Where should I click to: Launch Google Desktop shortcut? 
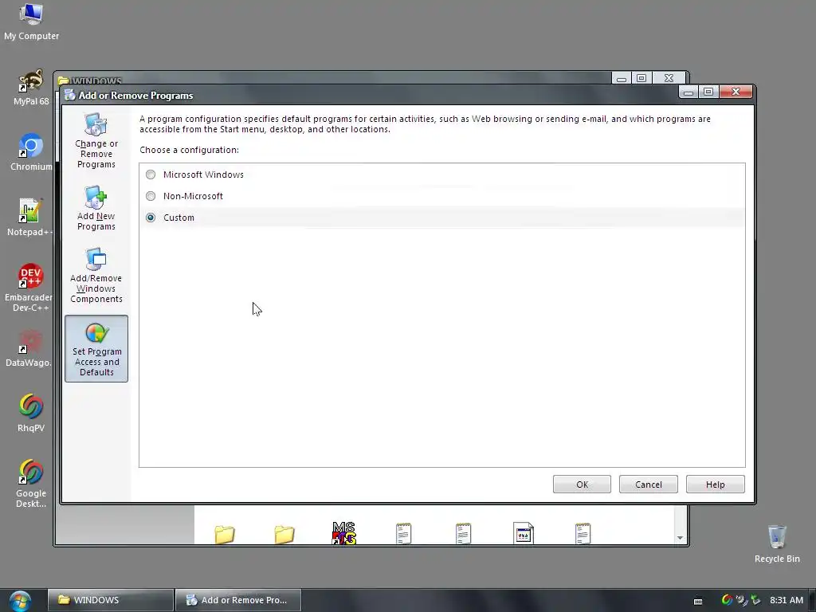[31, 484]
